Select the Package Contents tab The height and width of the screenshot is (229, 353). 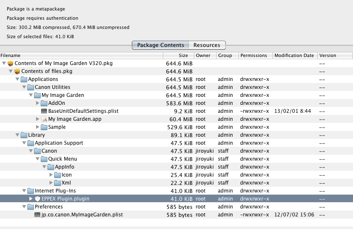pyautogui.click(x=160, y=45)
